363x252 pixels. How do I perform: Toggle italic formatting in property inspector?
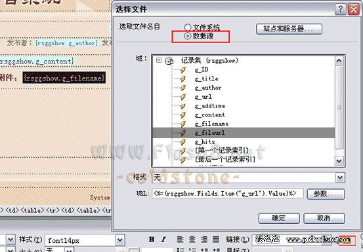tap(163, 240)
